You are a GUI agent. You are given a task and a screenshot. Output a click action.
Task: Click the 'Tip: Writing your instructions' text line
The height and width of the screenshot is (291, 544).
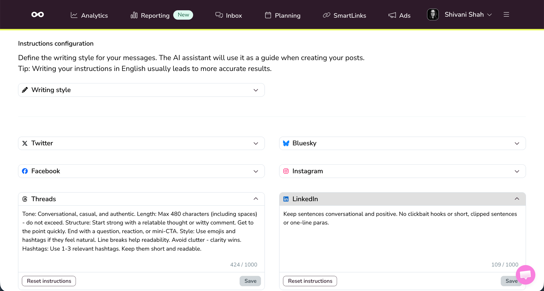click(145, 69)
